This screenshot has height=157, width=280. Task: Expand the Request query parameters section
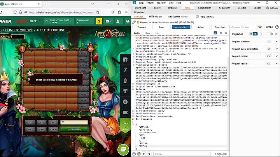coord(255,49)
